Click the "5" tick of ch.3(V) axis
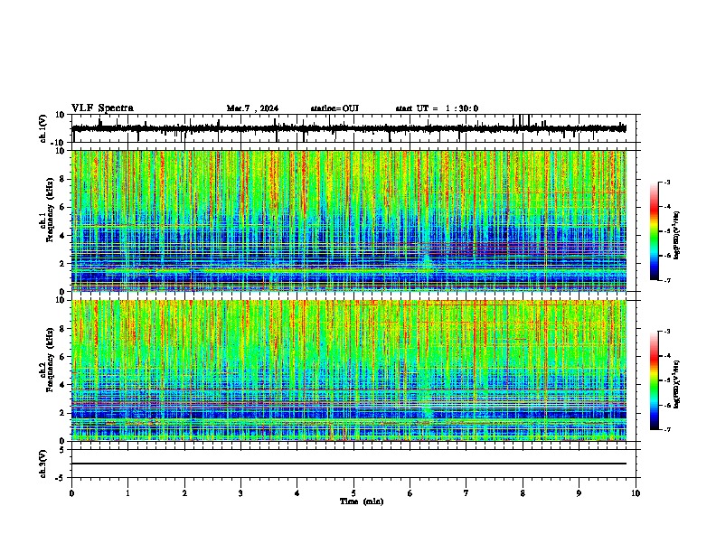 (x=63, y=449)
